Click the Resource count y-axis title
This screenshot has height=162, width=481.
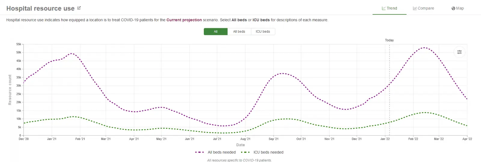10,90
